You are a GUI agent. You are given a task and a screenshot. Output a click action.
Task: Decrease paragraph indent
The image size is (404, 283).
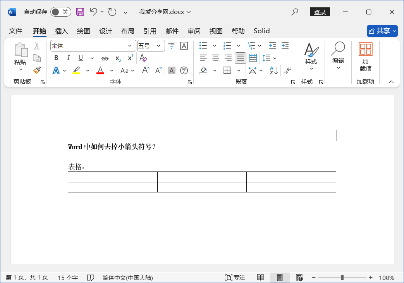click(273, 46)
